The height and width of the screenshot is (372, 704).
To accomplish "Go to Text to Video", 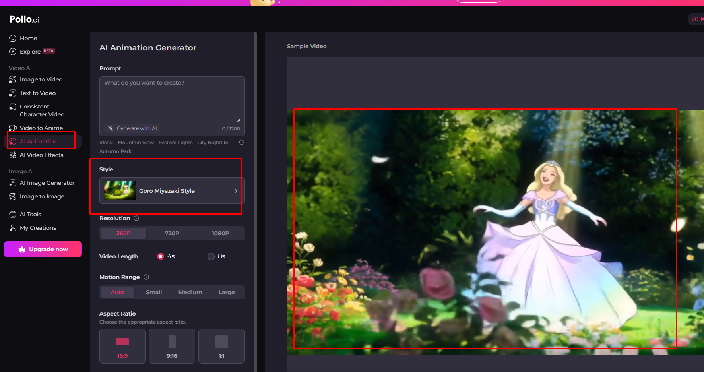I will (x=38, y=93).
